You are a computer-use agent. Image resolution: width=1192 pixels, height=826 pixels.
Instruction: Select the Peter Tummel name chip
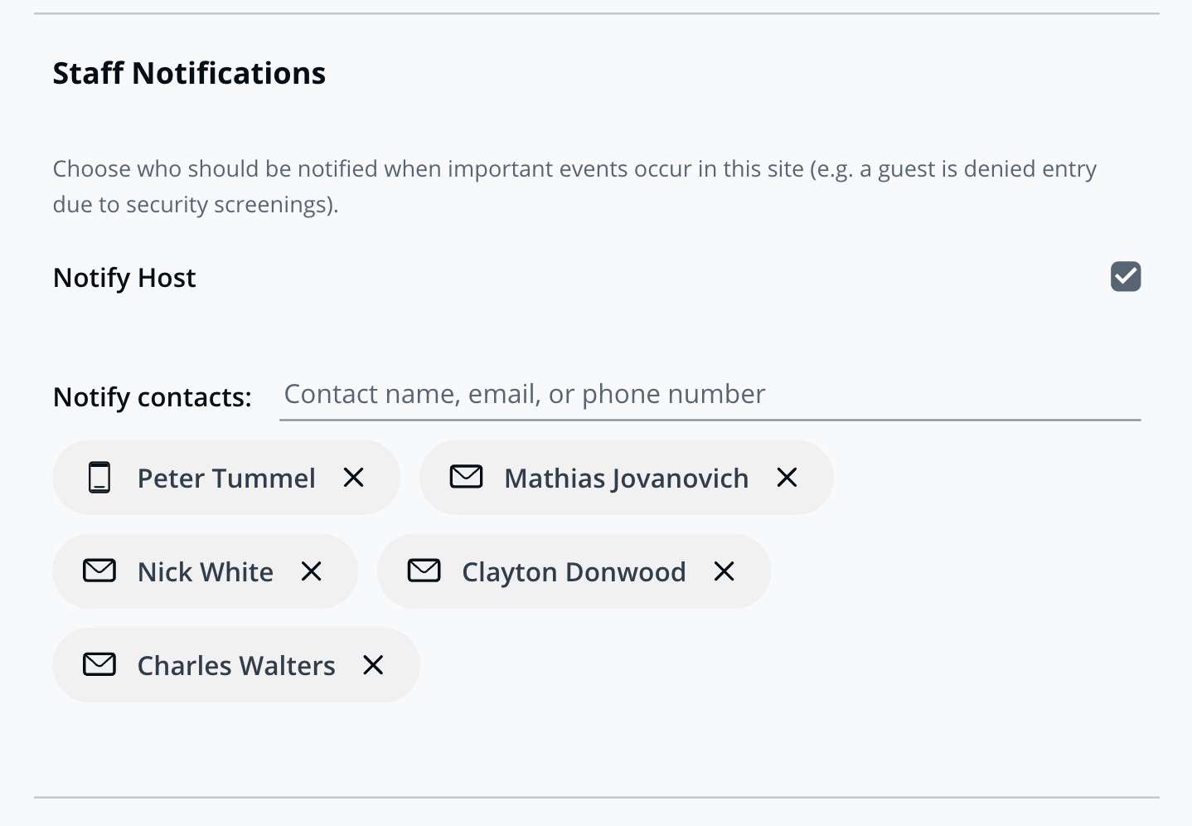point(226,479)
